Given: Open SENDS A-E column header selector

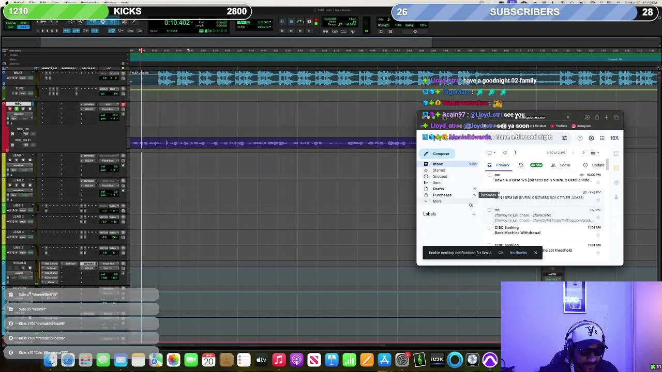Looking at the screenshot, I should (89, 68).
